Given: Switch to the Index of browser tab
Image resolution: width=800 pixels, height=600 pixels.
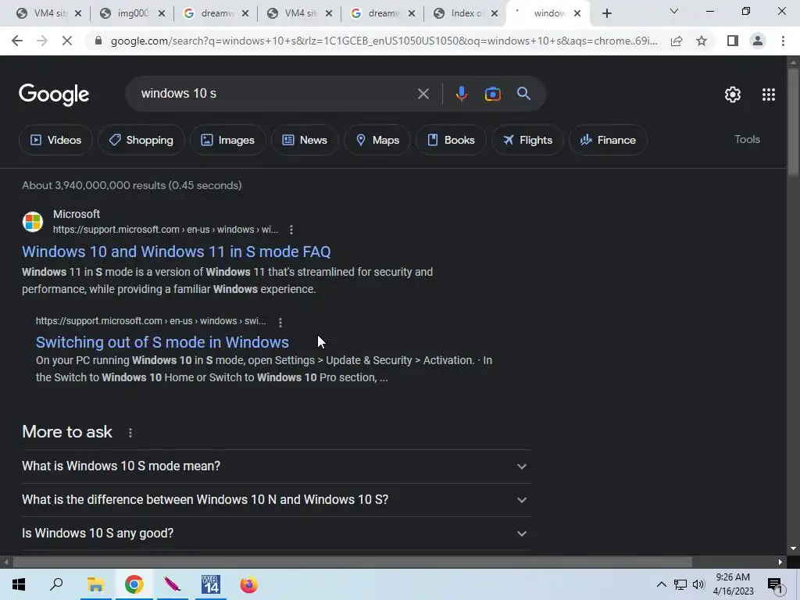Looking at the screenshot, I should 466,13.
